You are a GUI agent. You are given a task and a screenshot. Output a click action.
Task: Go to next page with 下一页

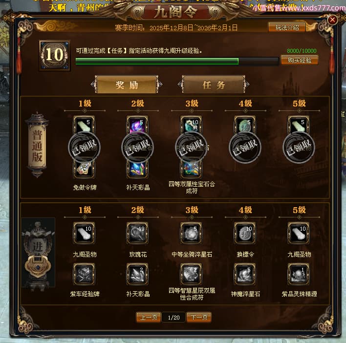tap(199, 318)
